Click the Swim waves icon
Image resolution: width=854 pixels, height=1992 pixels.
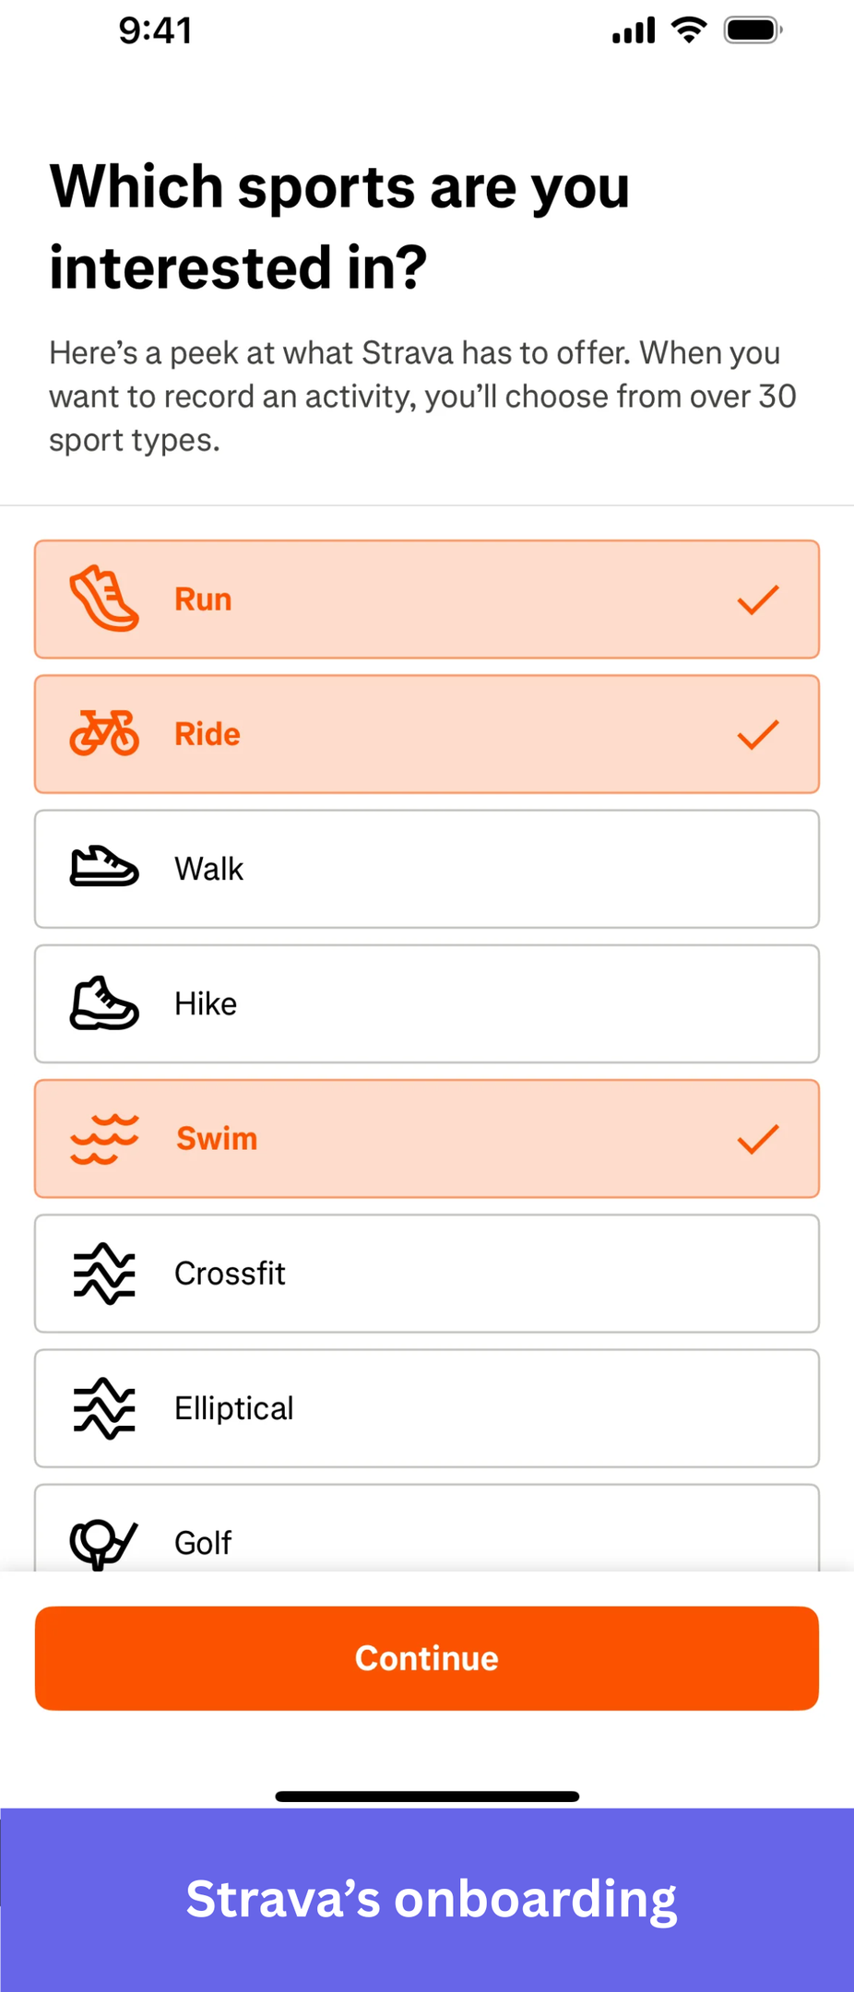[104, 1138]
